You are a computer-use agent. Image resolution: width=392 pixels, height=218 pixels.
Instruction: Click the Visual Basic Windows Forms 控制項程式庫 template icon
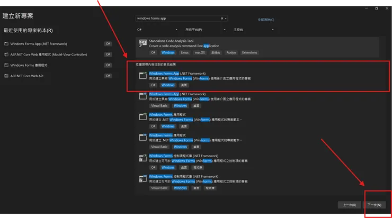[142, 178]
